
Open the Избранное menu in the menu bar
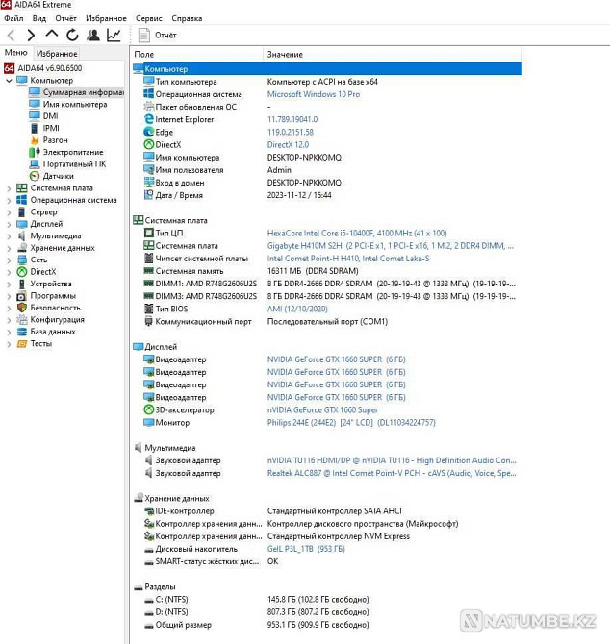(106, 18)
